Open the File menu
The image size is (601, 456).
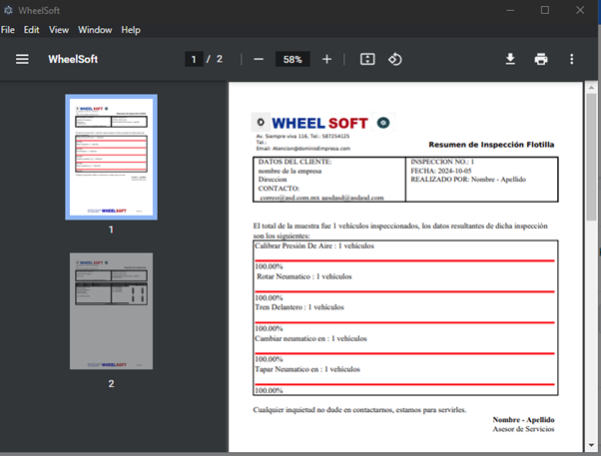[8, 30]
